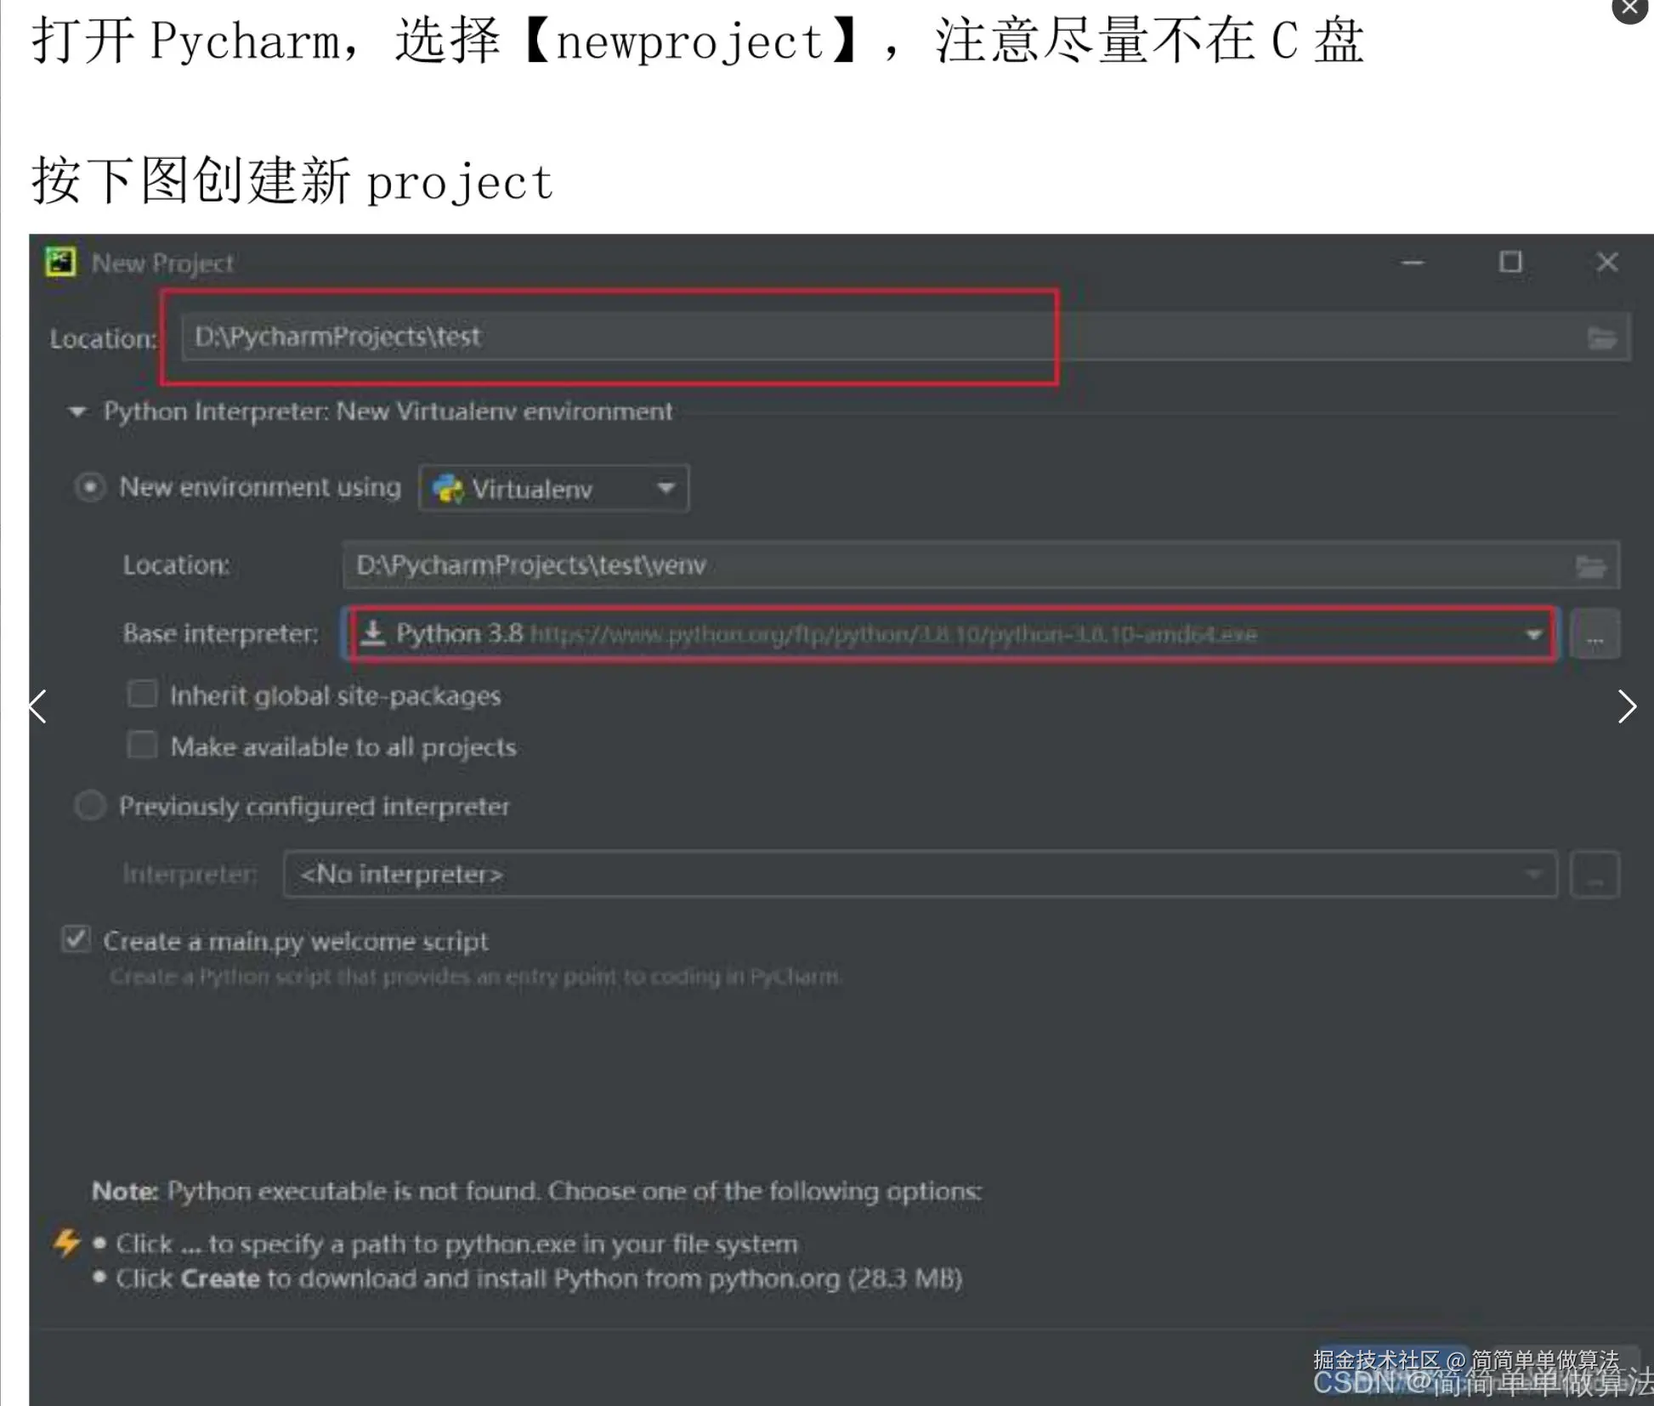Screen dimensions: 1654x1406
Task: Select New environment using radio button
Action: pyautogui.click(x=90, y=488)
